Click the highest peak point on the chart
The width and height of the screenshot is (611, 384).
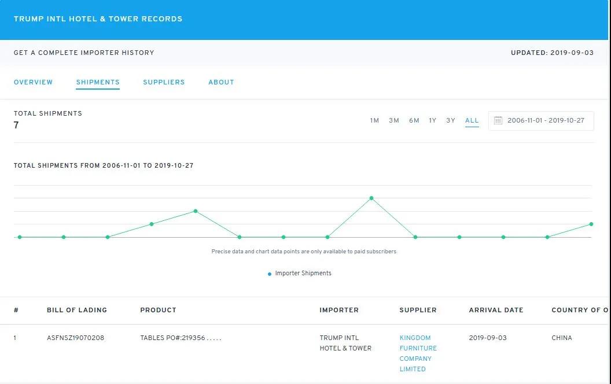[371, 198]
